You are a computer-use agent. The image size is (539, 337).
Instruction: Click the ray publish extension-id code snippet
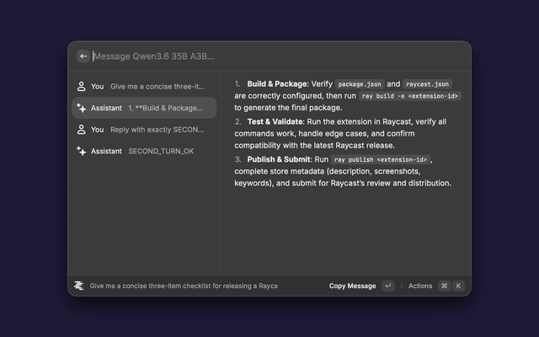pyautogui.click(x=380, y=159)
